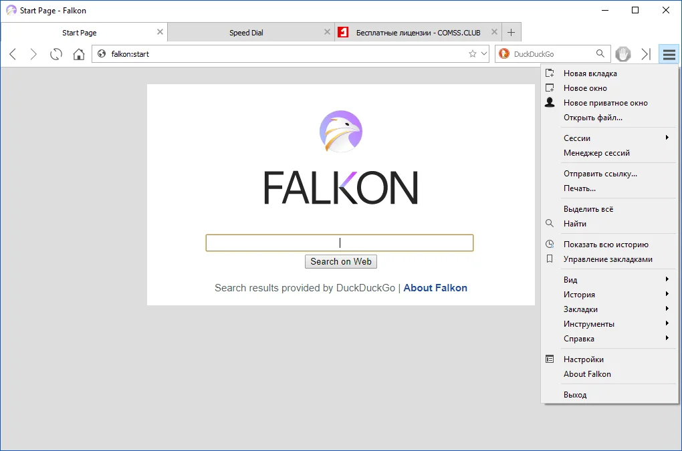
Task: Open Показать всю историю
Action: [x=610, y=245]
